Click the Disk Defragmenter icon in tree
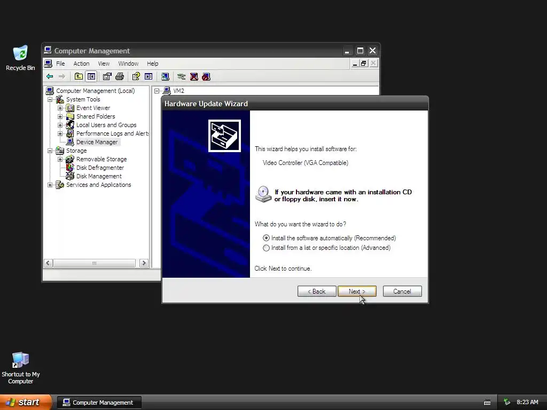Viewport: 547px width, 410px height. [x=70, y=168]
